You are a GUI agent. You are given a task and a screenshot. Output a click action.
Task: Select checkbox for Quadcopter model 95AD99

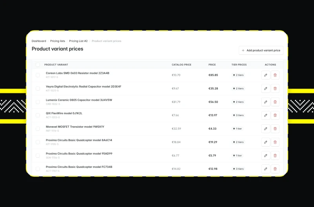pos(38,155)
